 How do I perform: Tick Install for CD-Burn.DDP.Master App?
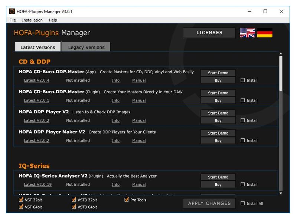[242, 80]
